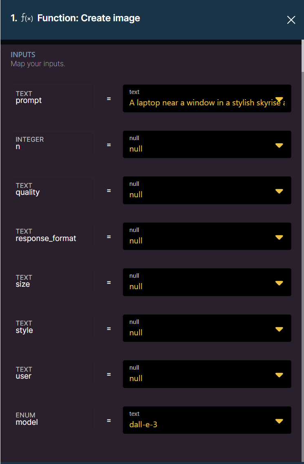Open the model dall-e-3 dropdown arrow
This screenshot has height=464, width=304.
pos(279,421)
